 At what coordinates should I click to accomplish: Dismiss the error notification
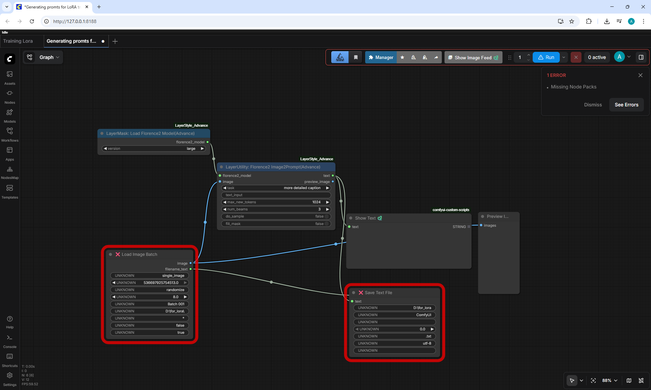coord(593,105)
